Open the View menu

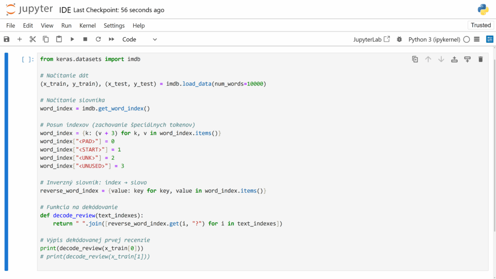click(x=47, y=26)
